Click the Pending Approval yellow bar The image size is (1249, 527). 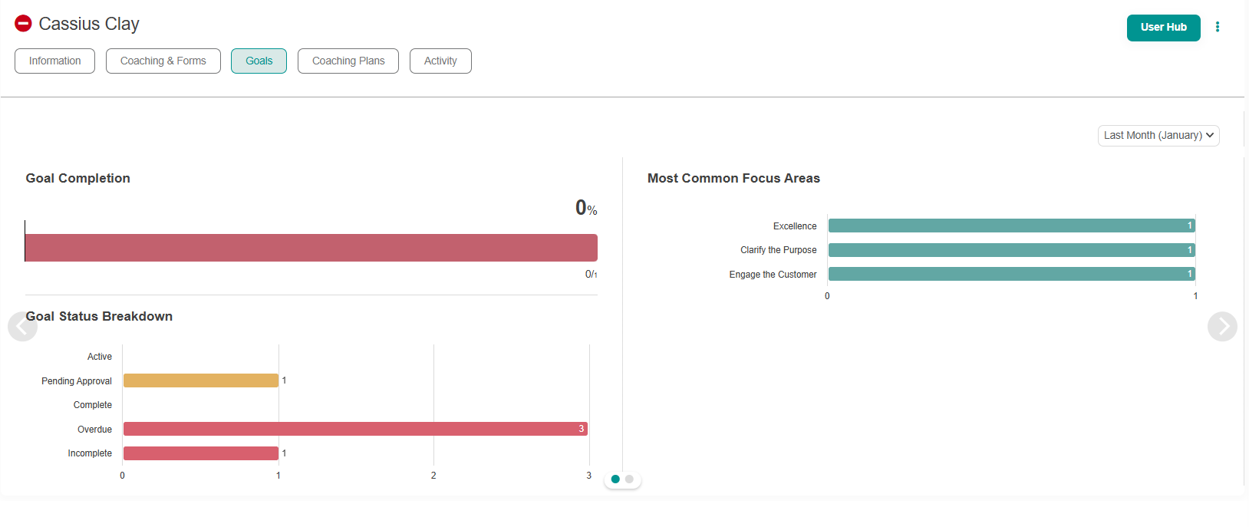(x=201, y=380)
